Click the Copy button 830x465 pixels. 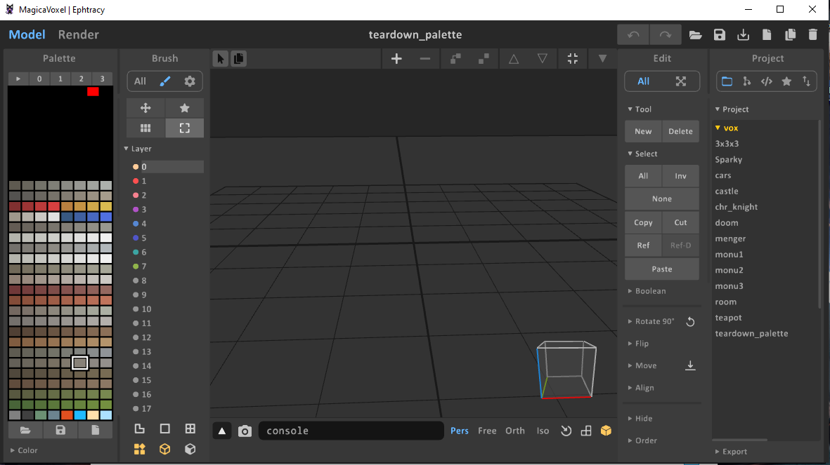643,222
